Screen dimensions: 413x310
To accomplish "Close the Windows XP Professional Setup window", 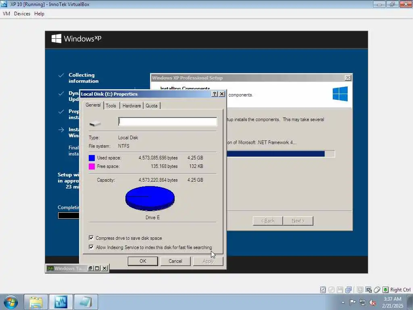I will coord(348,78).
